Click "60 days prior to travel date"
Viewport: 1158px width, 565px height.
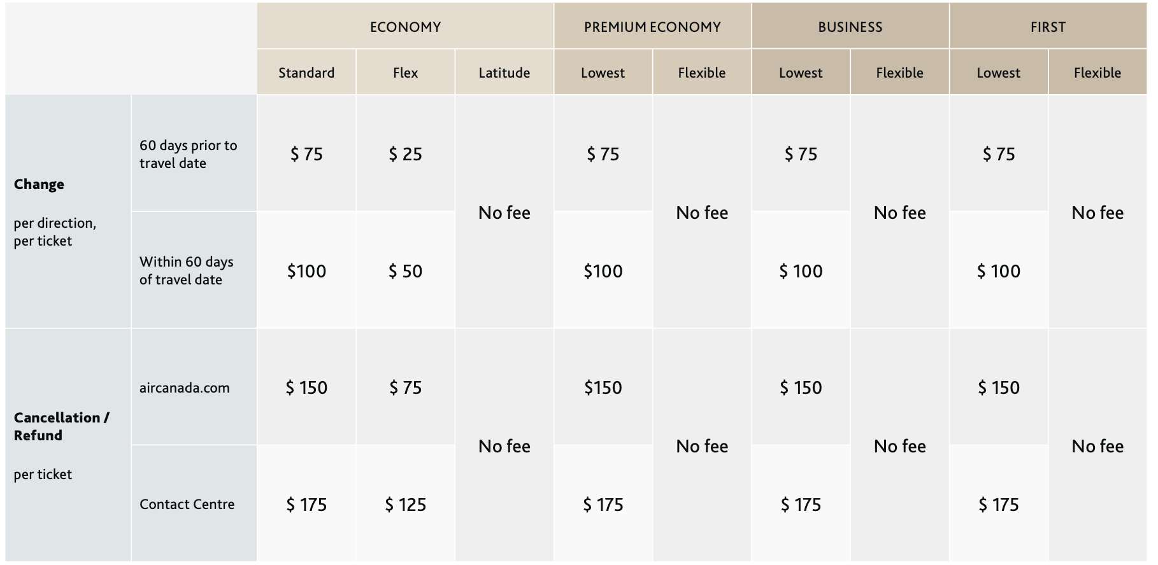tap(188, 154)
